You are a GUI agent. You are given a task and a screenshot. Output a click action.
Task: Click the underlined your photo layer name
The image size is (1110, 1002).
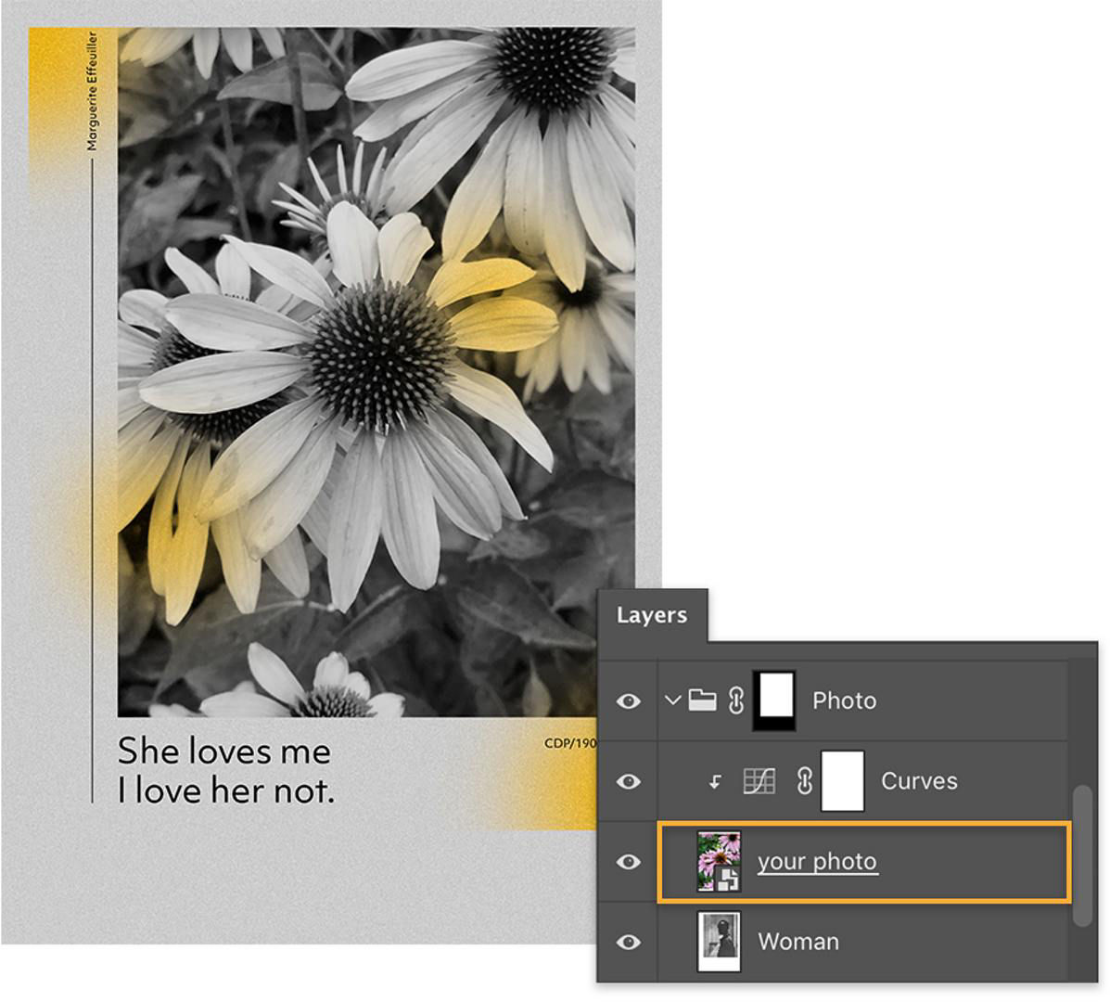point(816,862)
